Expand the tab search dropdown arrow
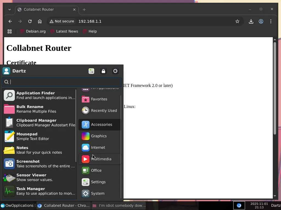Screen dimensions: 281x210 [10, 10]
